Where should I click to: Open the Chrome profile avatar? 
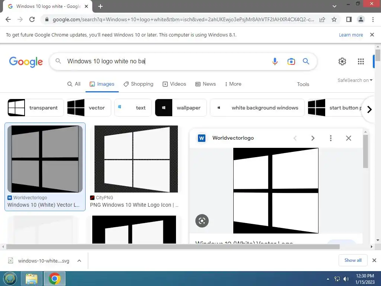(x=361, y=19)
